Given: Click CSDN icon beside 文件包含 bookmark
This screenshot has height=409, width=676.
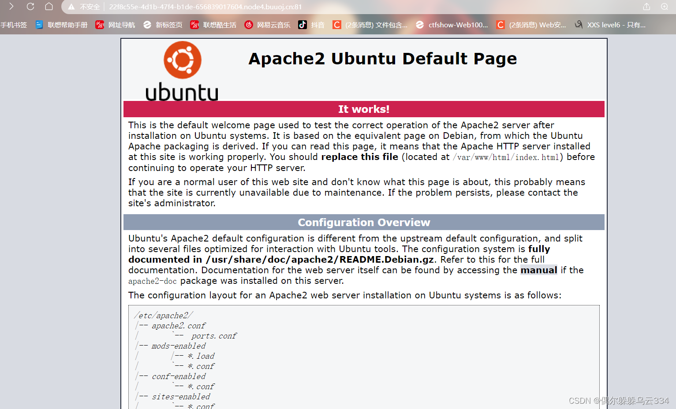Looking at the screenshot, I should [x=337, y=25].
